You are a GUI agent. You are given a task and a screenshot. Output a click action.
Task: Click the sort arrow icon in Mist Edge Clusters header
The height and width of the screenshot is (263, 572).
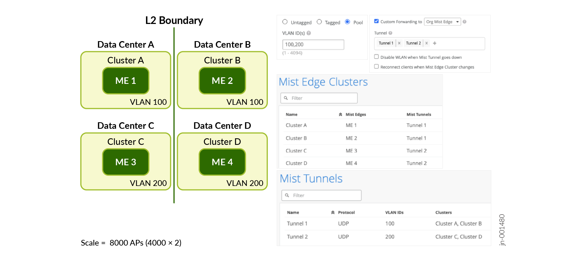(340, 114)
